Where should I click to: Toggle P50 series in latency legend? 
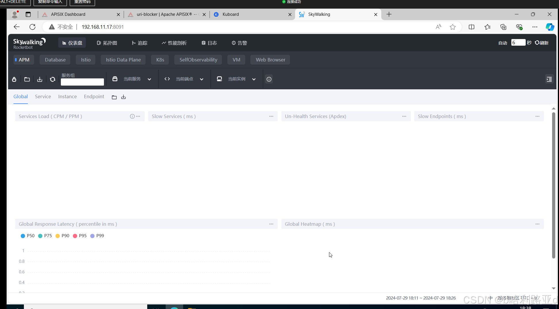[28, 236]
